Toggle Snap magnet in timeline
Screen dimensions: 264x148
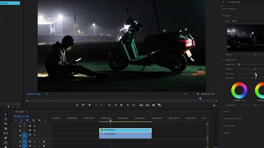click(21, 120)
